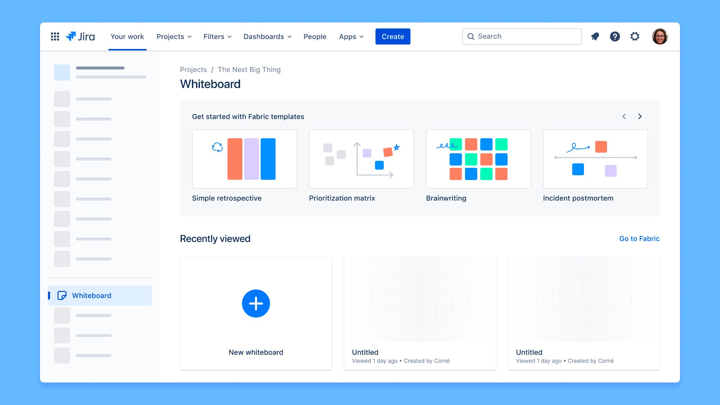Image resolution: width=720 pixels, height=405 pixels.
Task: Select the Simple retrospective template thumbnail
Action: (244, 159)
